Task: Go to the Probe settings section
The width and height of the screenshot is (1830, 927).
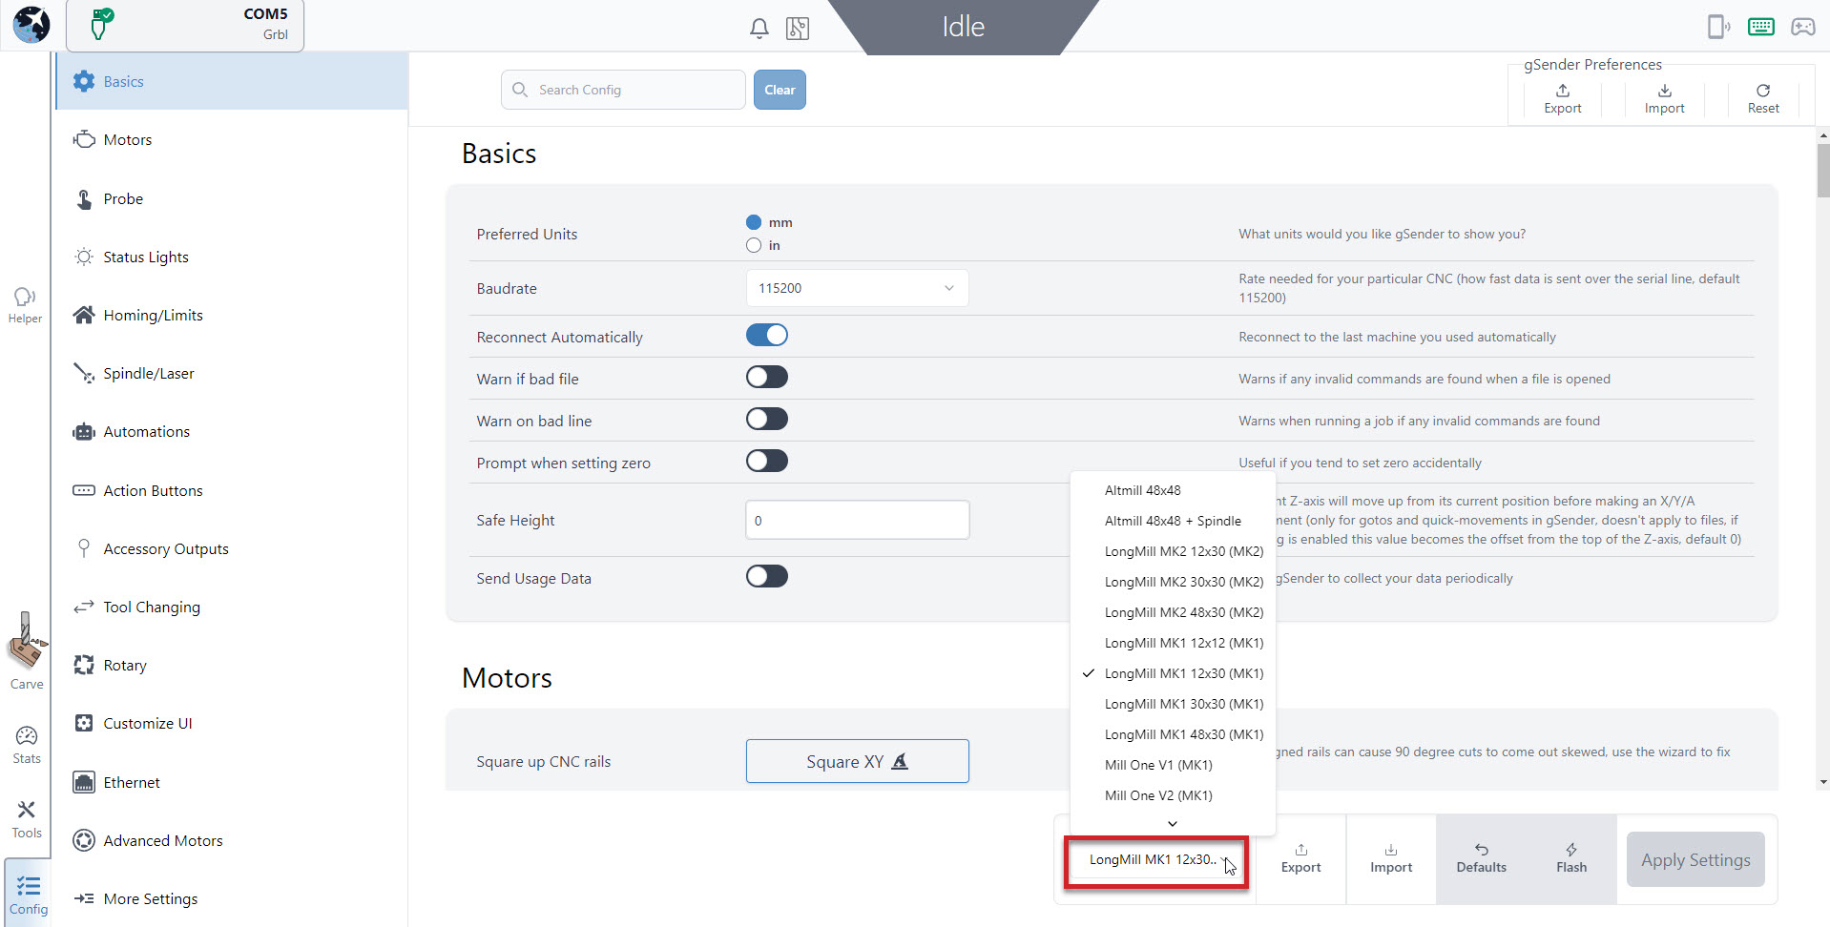Action: tap(233, 198)
